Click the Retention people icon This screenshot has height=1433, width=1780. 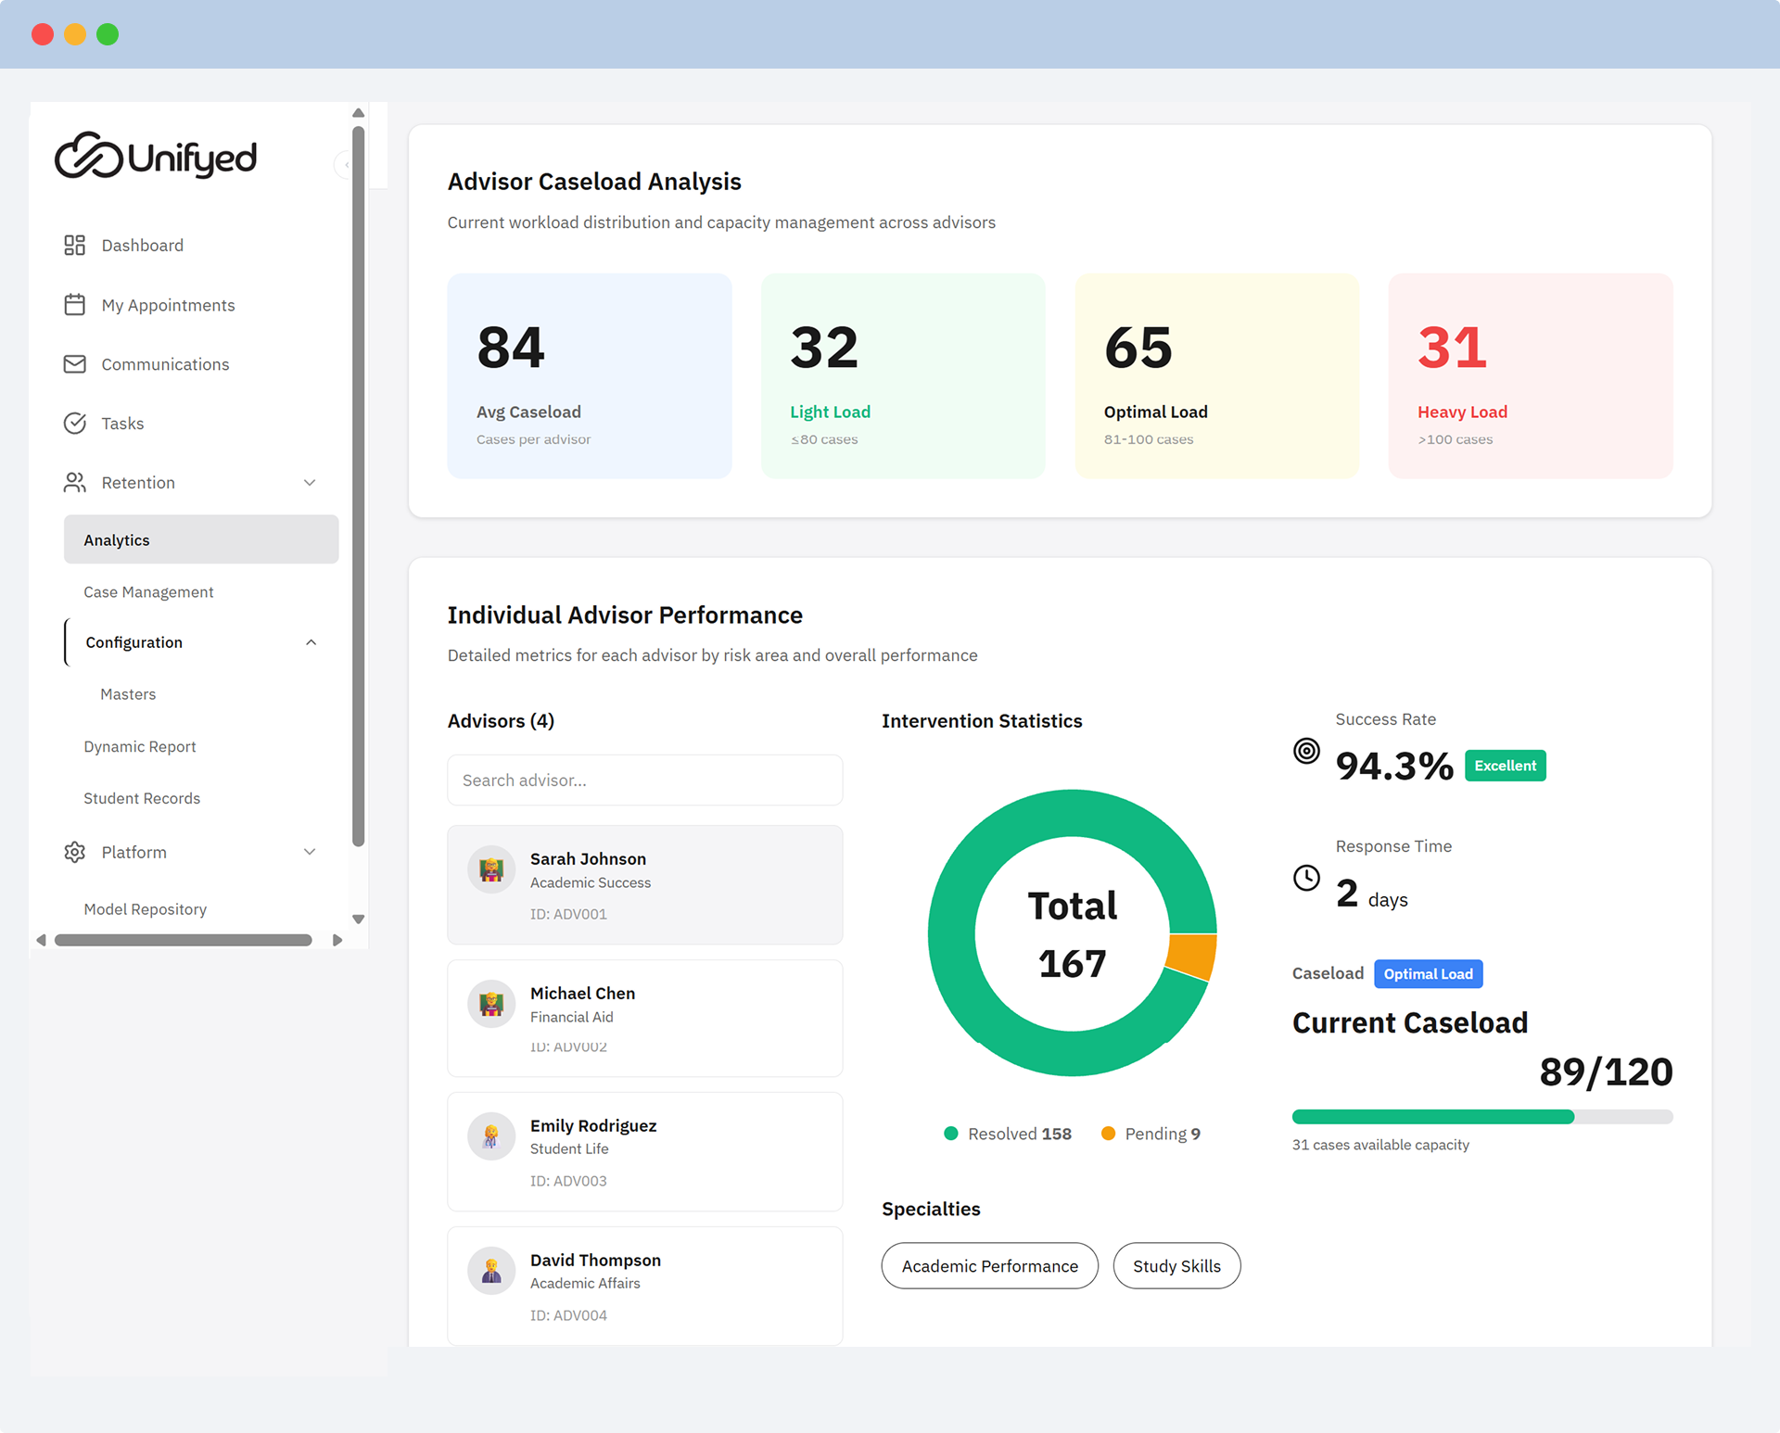coord(74,483)
